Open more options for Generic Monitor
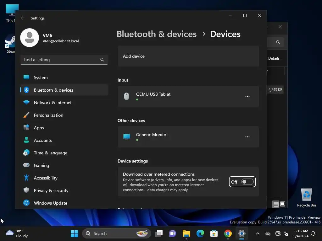This screenshot has height=241, width=322. point(247,137)
